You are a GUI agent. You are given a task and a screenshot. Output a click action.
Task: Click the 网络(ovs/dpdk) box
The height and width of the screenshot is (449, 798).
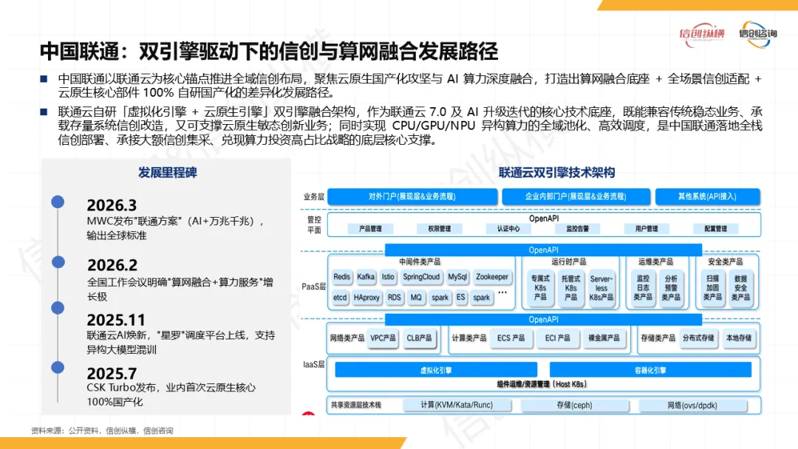[692, 405]
